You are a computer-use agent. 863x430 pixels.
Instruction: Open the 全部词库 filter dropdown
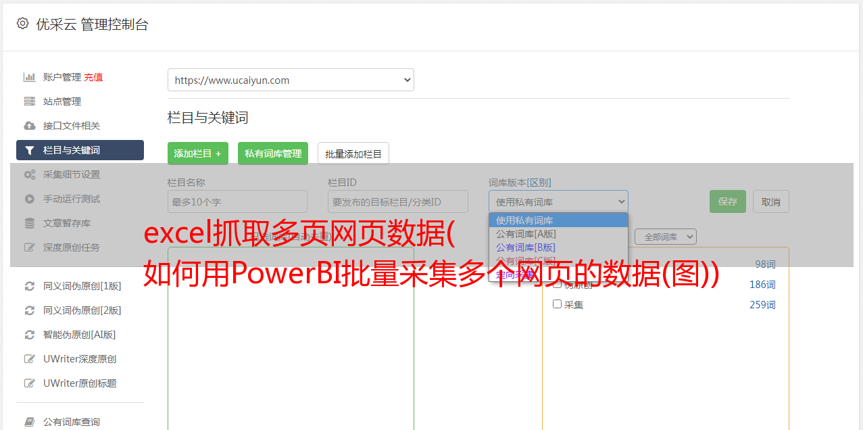(666, 237)
